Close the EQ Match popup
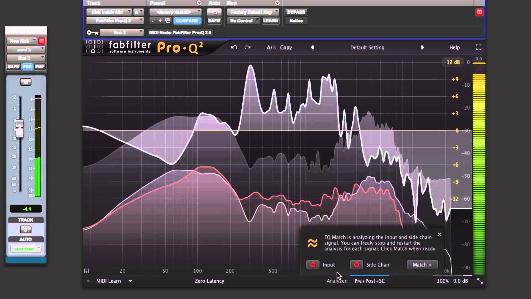The height and width of the screenshot is (299, 531). pyautogui.click(x=439, y=234)
